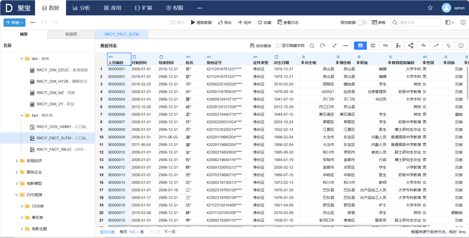
Task: Open the panel layout dropdown
Action: coord(450,22)
